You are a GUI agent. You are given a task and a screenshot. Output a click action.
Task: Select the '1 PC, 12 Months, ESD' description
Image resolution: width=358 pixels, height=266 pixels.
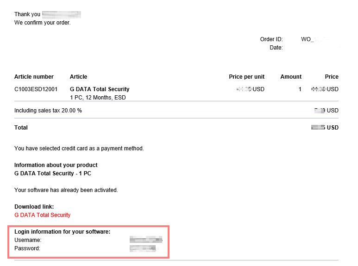(x=98, y=98)
